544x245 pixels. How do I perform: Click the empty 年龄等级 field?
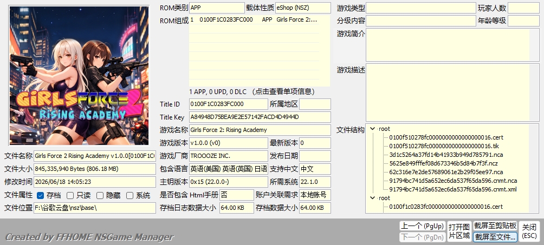pyautogui.click(x=523, y=21)
